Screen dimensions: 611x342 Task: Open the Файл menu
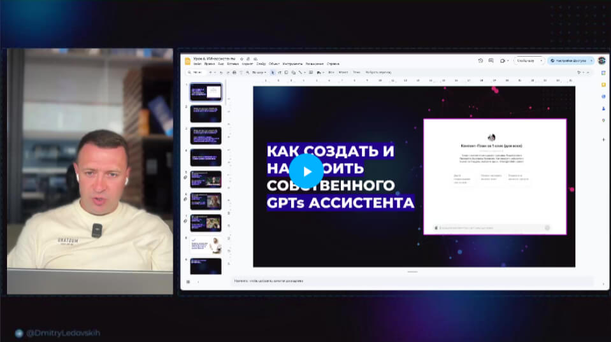point(197,64)
